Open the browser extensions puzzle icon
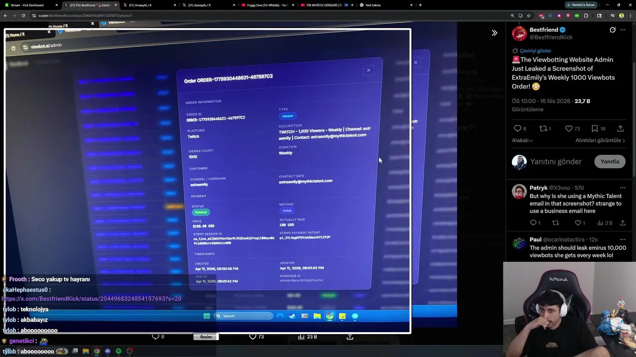The height and width of the screenshot is (357, 636). [586, 15]
